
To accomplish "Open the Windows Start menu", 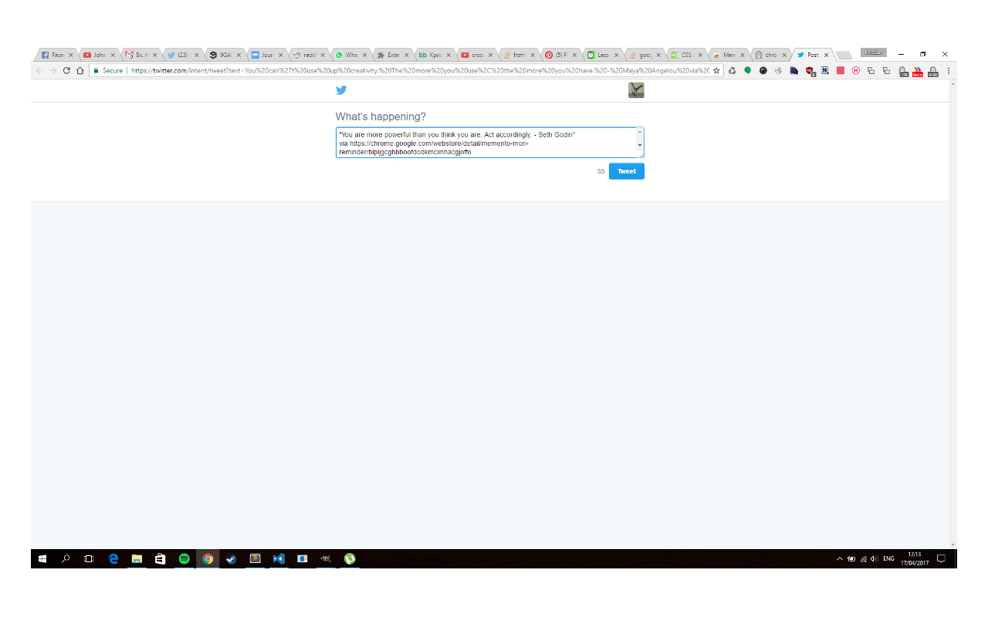I will click(42, 558).
